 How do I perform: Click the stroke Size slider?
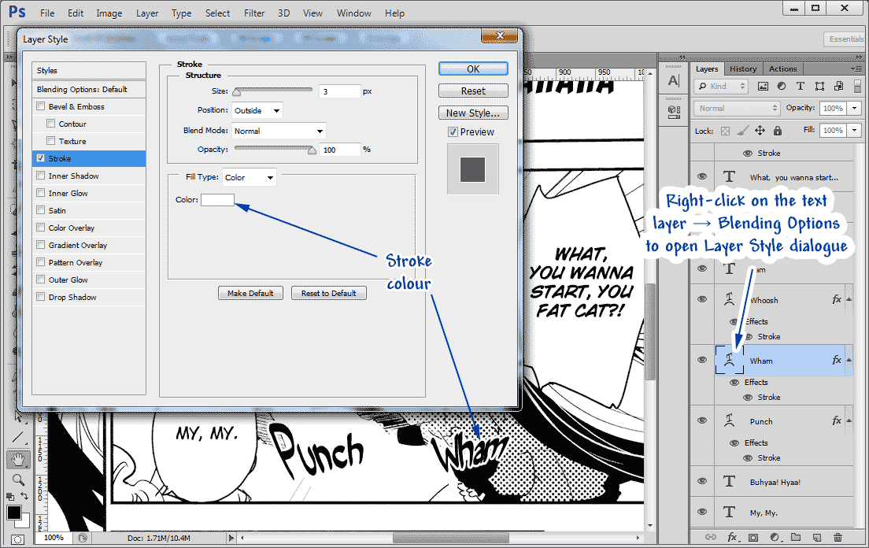pos(272,91)
